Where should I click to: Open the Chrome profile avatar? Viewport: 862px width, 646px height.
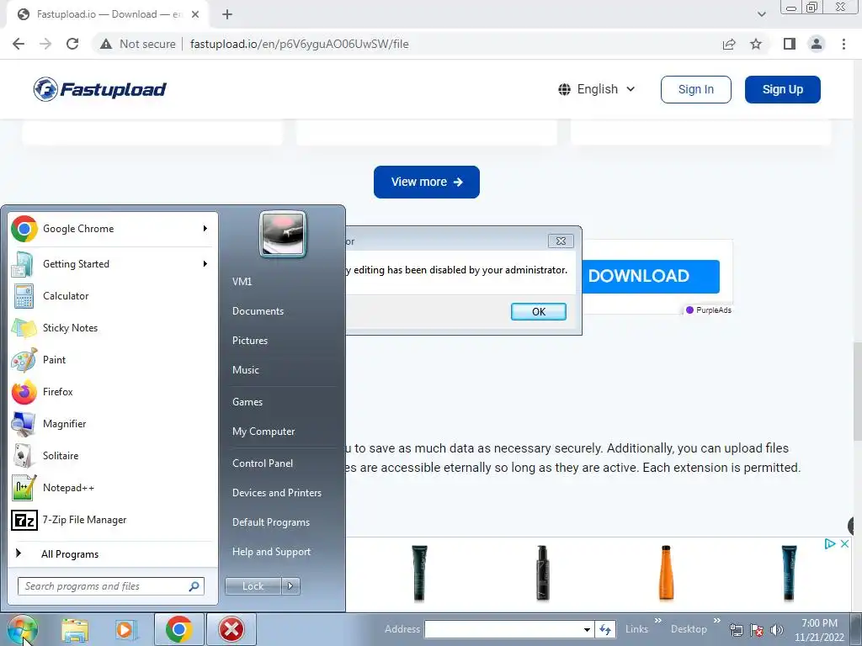pos(817,44)
